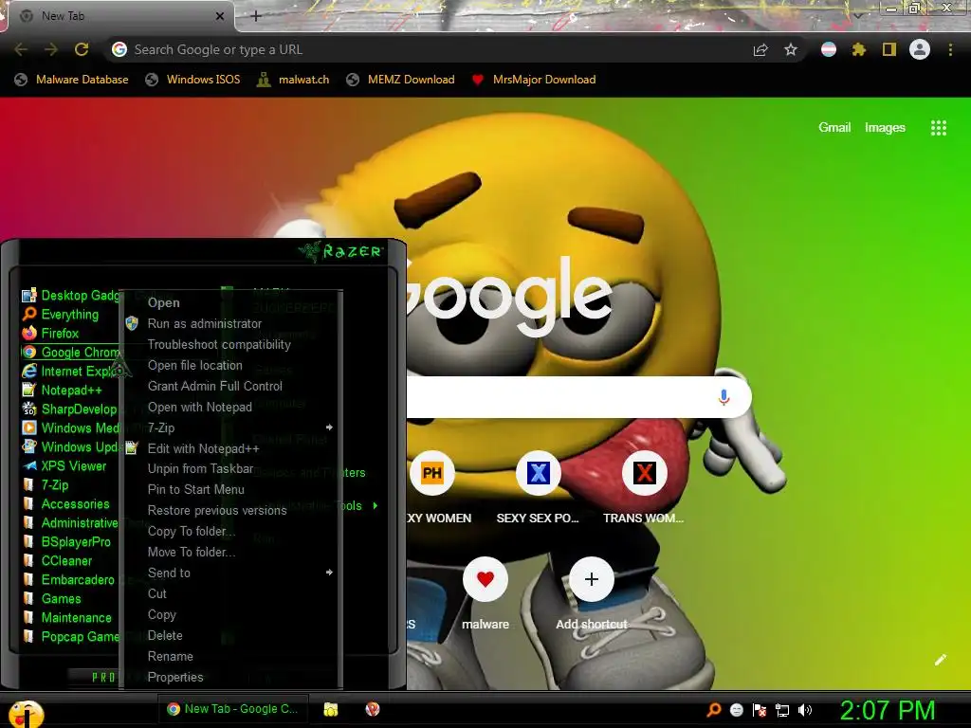This screenshot has width=971, height=728.
Task: Click the emoji Start button on the taskbar
Action: pyautogui.click(x=26, y=715)
